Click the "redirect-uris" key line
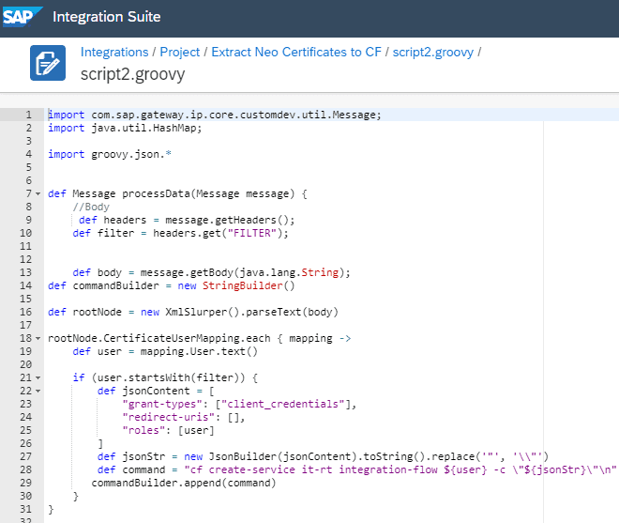The image size is (619, 523). pyautogui.click(x=184, y=417)
